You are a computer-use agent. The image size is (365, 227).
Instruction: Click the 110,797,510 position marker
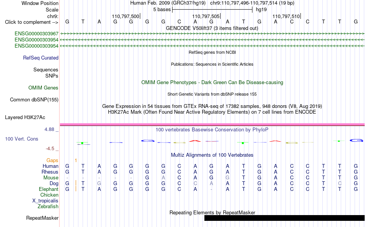287,16
